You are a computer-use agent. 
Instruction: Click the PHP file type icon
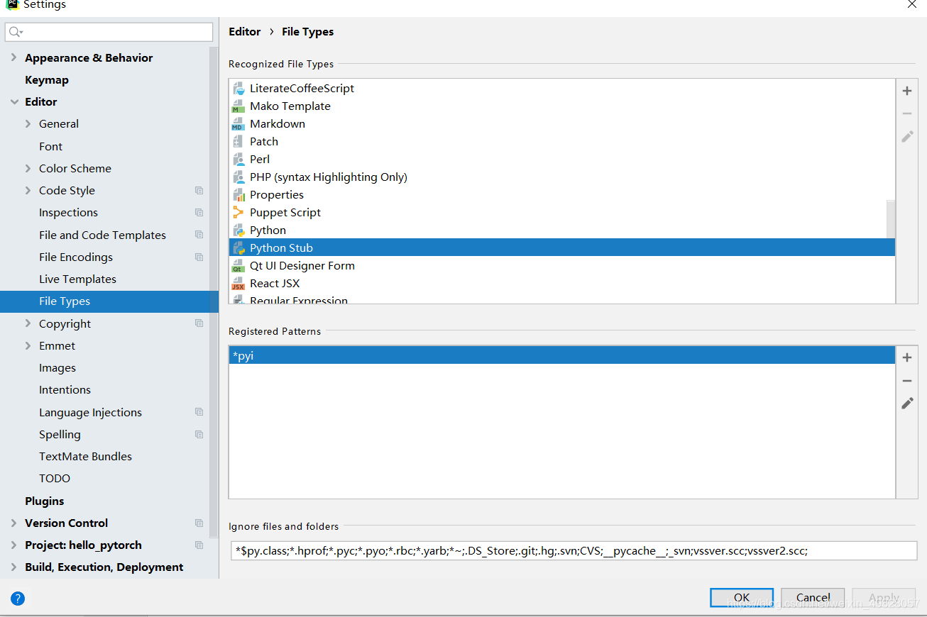pos(238,177)
